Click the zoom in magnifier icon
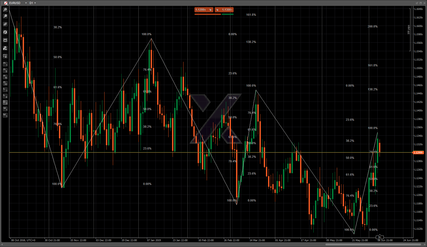The height and width of the screenshot is (247, 427). (x=5, y=10)
